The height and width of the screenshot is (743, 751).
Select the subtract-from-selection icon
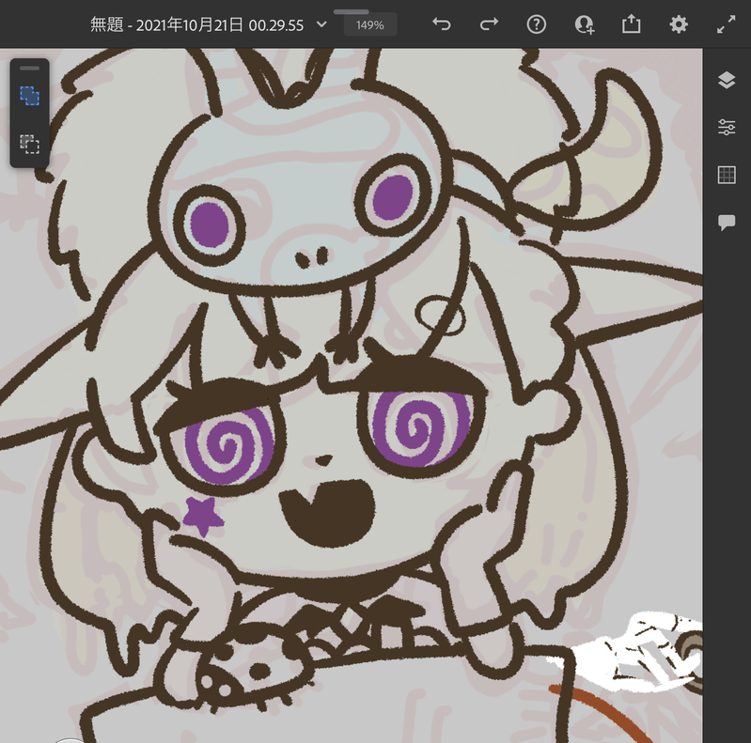coord(30,144)
